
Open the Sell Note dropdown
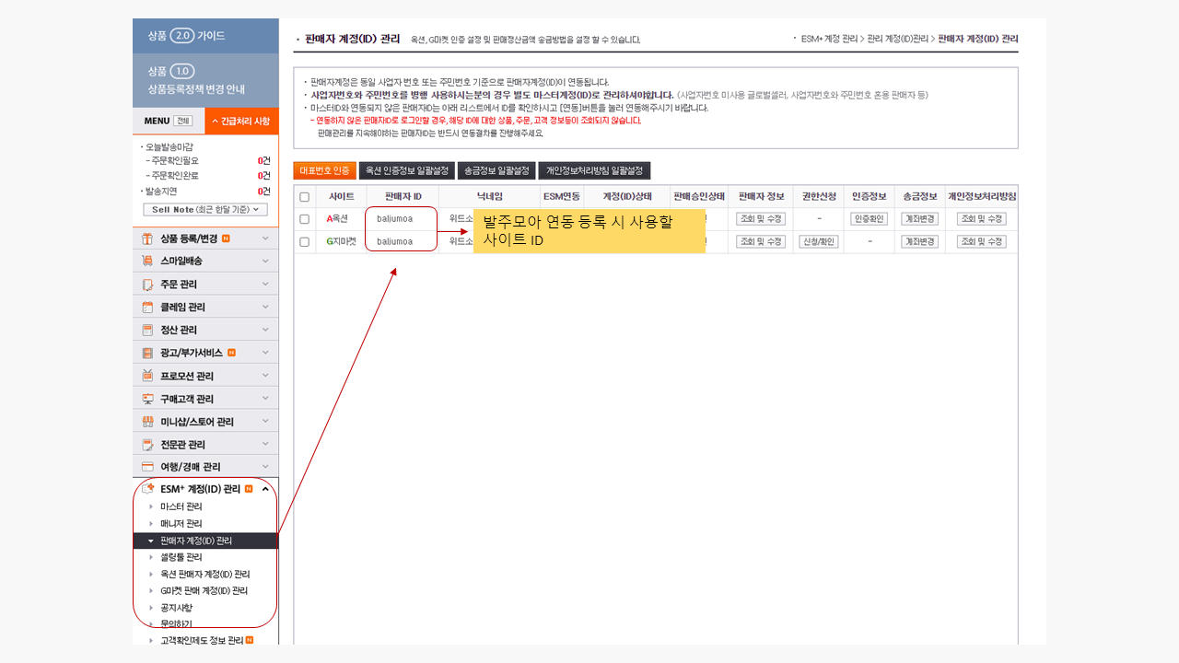[205, 210]
